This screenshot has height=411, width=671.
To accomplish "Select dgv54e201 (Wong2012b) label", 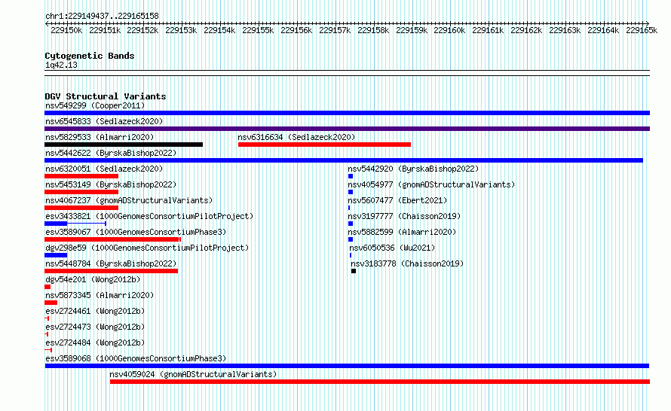I will (93, 279).
